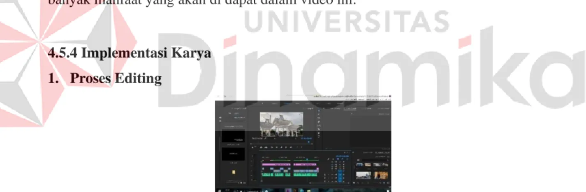586x192 pixels.
Task: Open the Program monitor wrench settings
Action: point(265,138)
